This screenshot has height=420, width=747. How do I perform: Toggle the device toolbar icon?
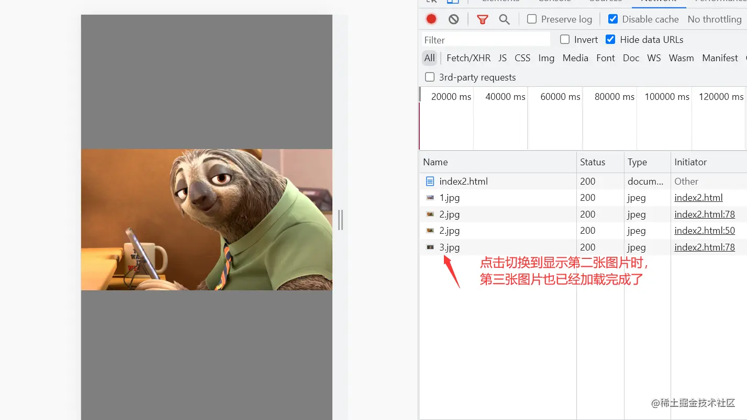pos(452,2)
